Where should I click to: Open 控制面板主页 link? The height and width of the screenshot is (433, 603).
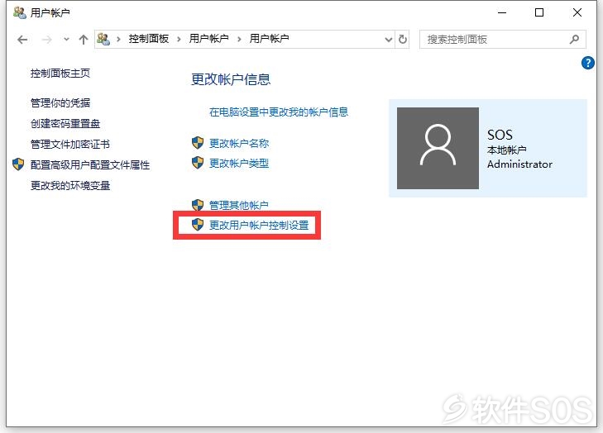(x=60, y=74)
